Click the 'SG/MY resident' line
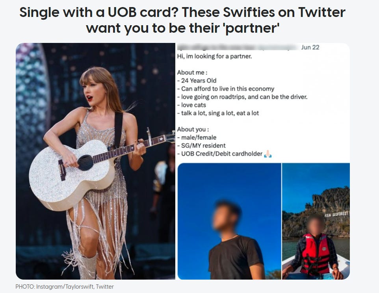 pyautogui.click(x=201, y=146)
